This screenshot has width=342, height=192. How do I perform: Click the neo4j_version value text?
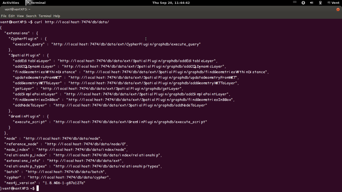[63, 183]
